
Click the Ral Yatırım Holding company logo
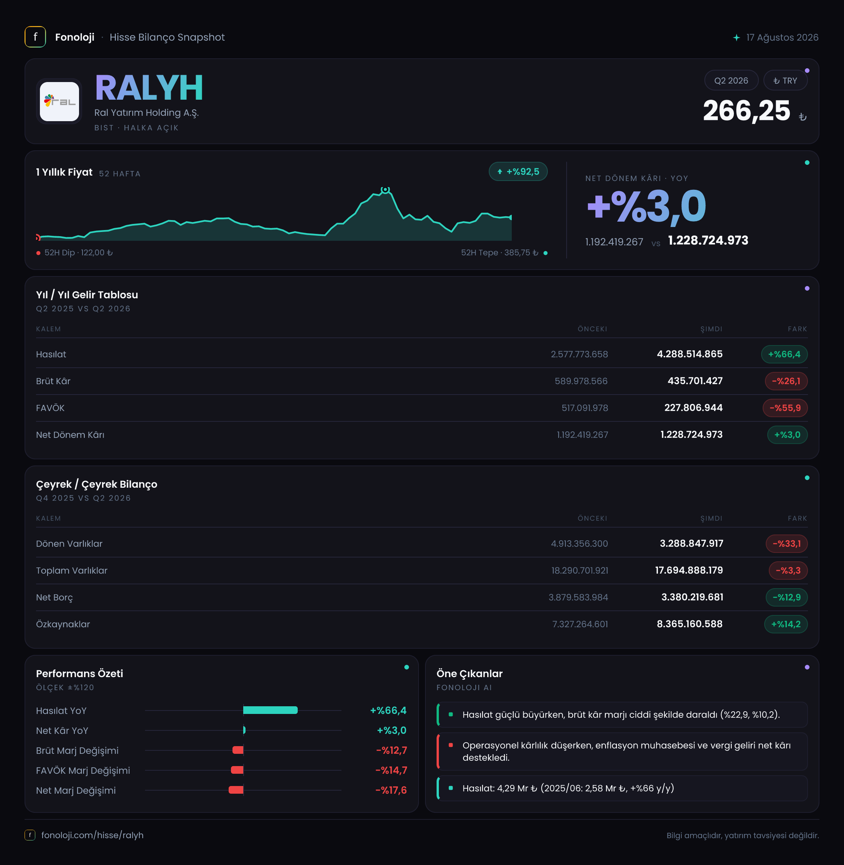pos(59,102)
